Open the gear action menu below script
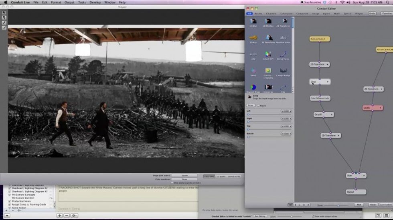 (74, 216)
